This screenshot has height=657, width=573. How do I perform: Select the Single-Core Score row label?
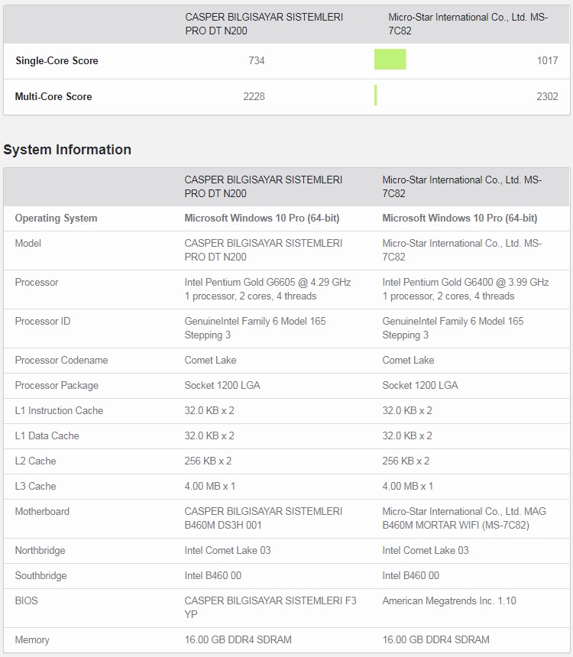coord(57,61)
